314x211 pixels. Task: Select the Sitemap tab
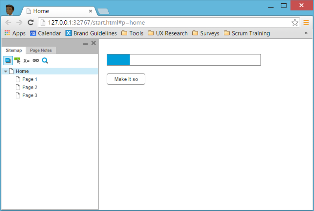coord(14,50)
